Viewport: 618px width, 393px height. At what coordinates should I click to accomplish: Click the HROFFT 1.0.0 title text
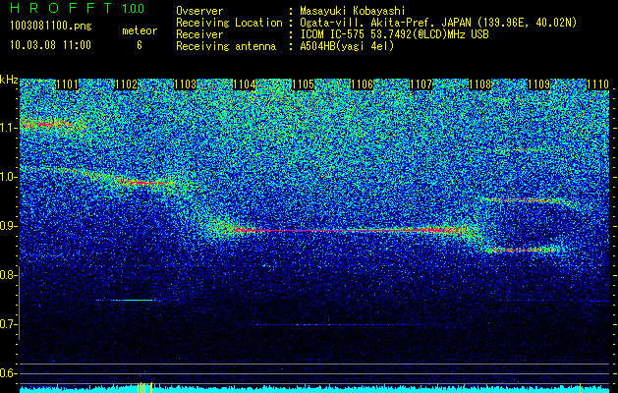pyautogui.click(x=78, y=8)
